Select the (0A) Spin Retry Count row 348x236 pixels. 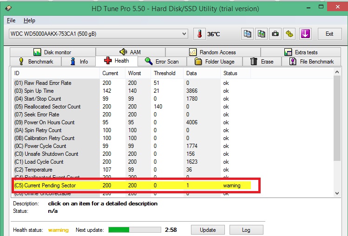[x=132, y=130]
